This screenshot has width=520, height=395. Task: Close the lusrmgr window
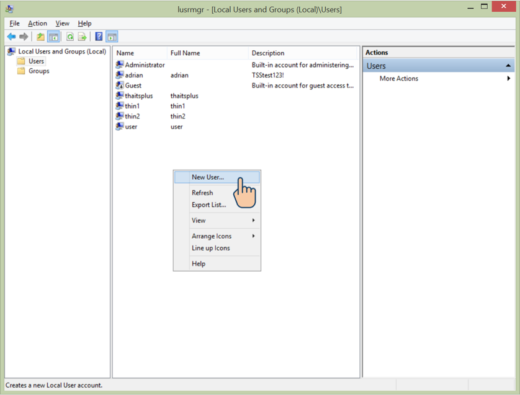click(x=503, y=6)
